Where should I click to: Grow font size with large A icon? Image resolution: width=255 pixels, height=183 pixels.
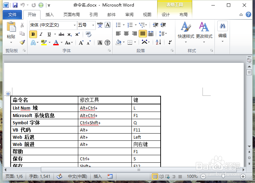tap(81, 43)
